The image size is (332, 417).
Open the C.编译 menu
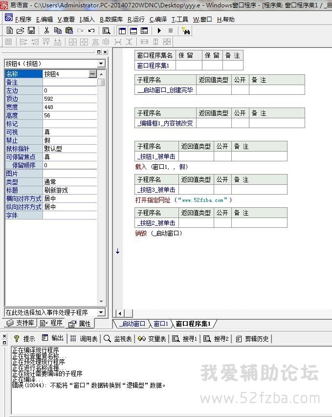(158, 20)
